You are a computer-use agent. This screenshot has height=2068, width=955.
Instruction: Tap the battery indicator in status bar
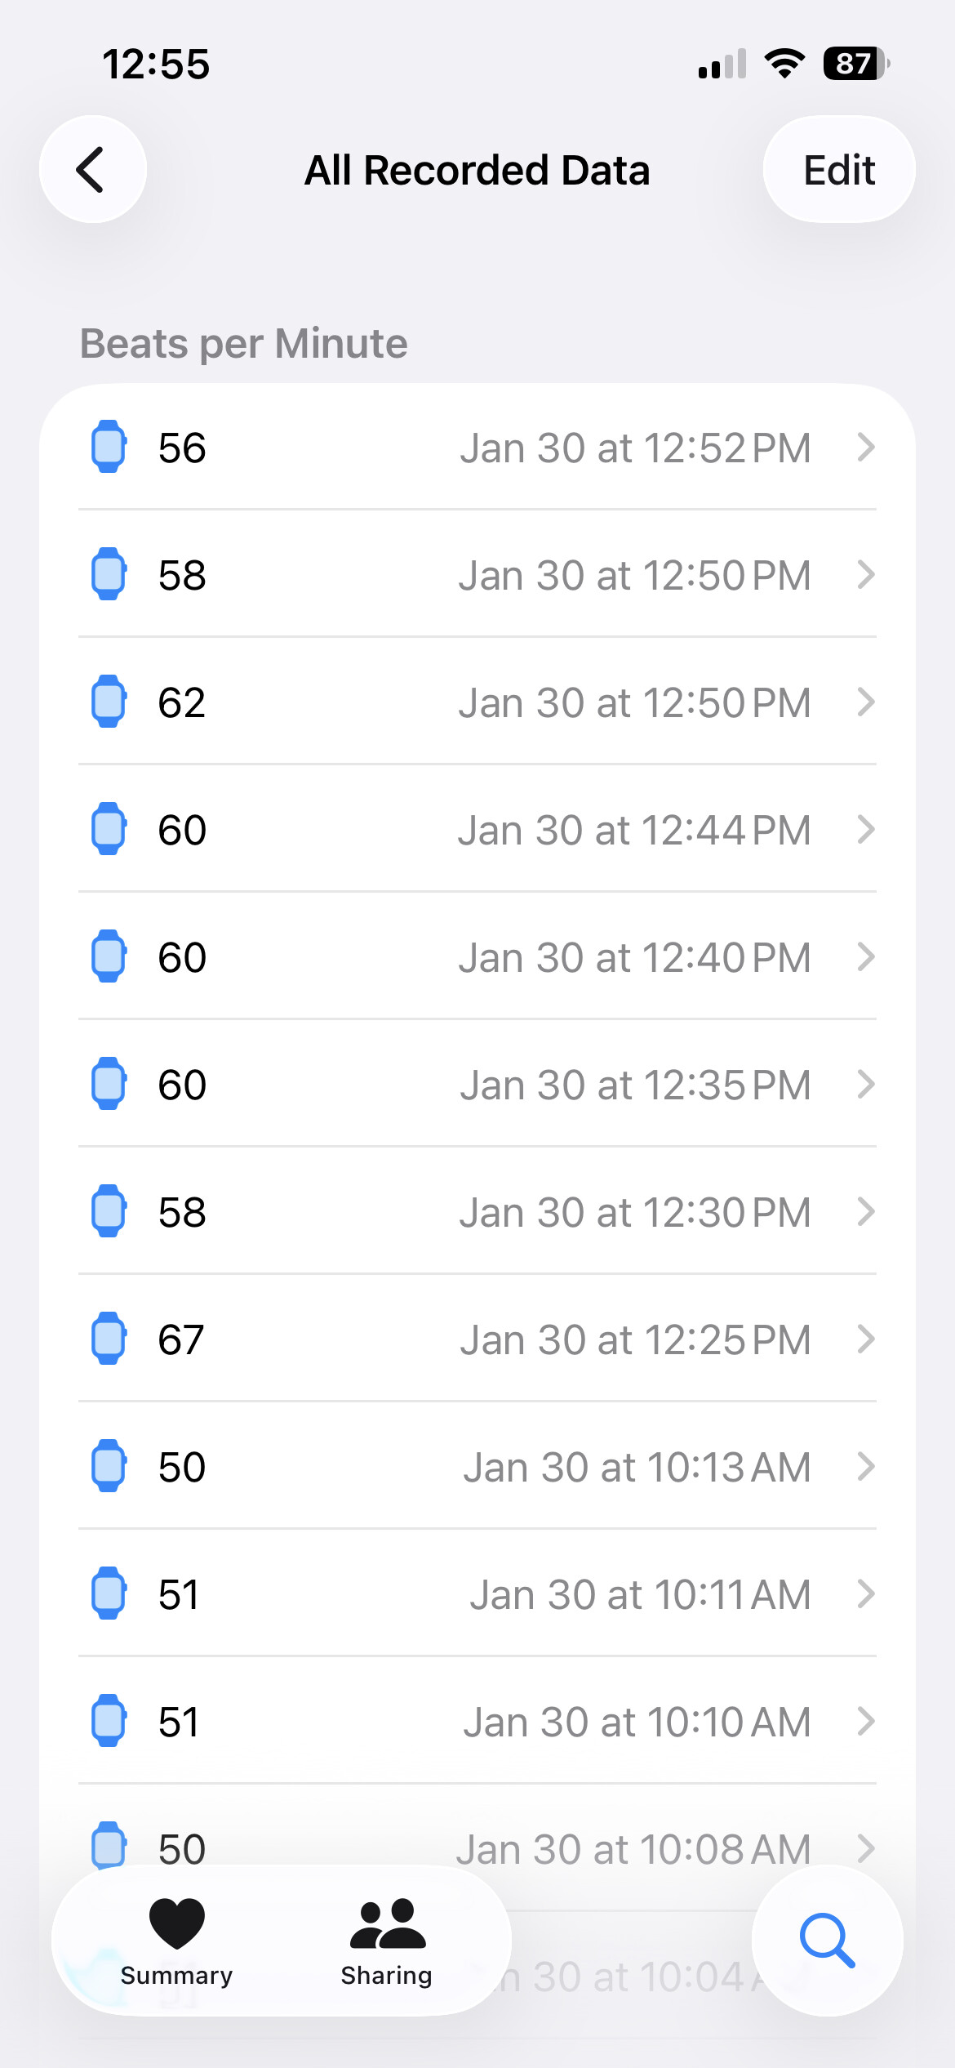(x=855, y=64)
